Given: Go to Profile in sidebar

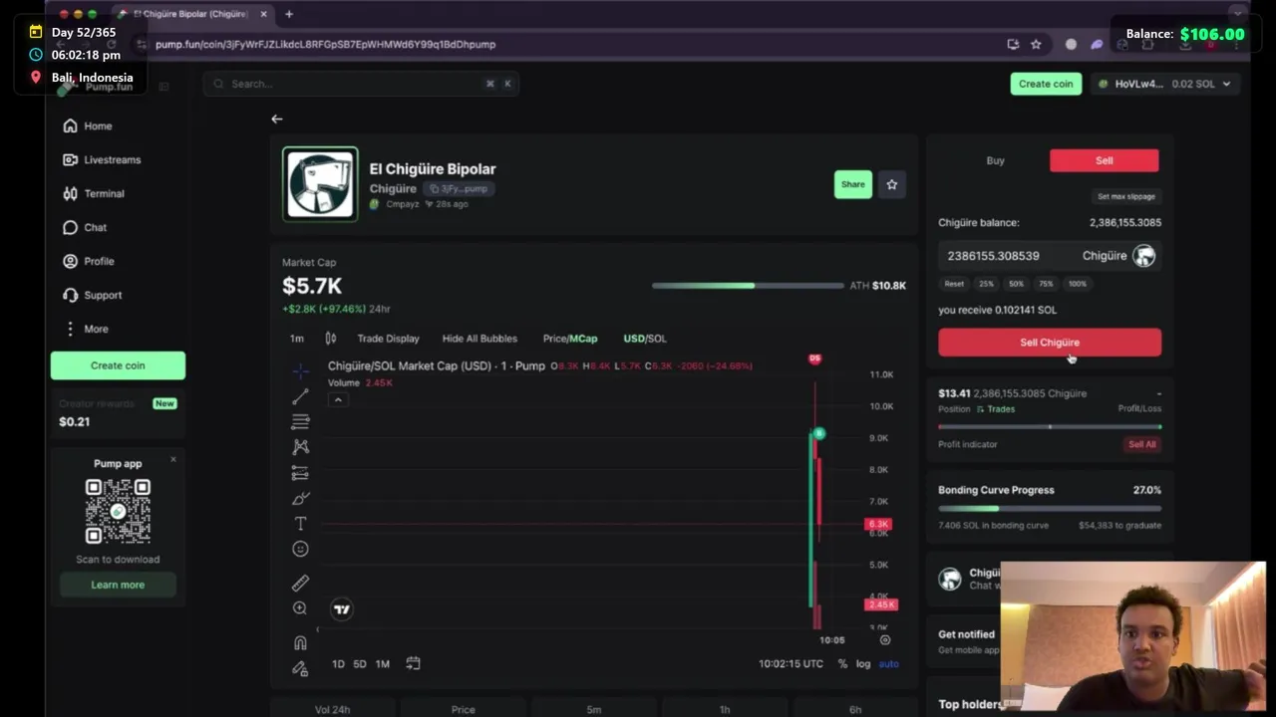Looking at the screenshot, I should point(89,261).
